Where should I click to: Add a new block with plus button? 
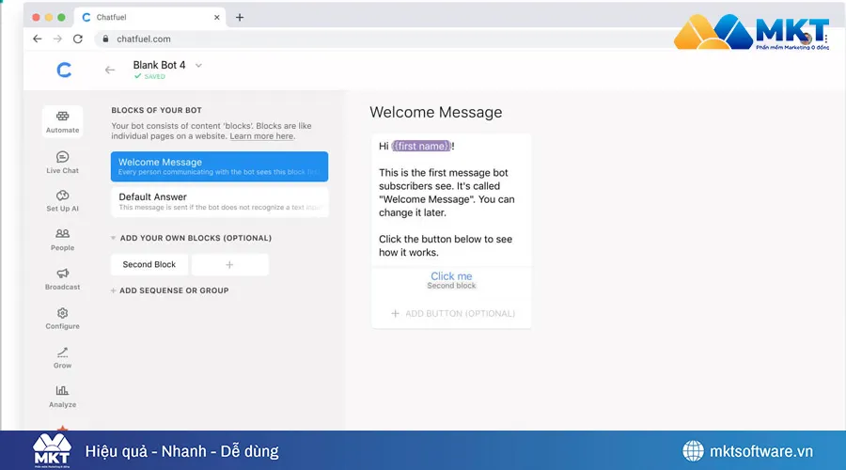click(230, 264)
